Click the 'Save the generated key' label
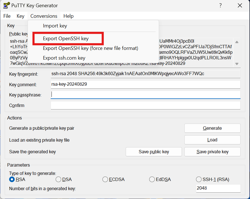Viewport: 250px width, 199px height. click(32, 152)
